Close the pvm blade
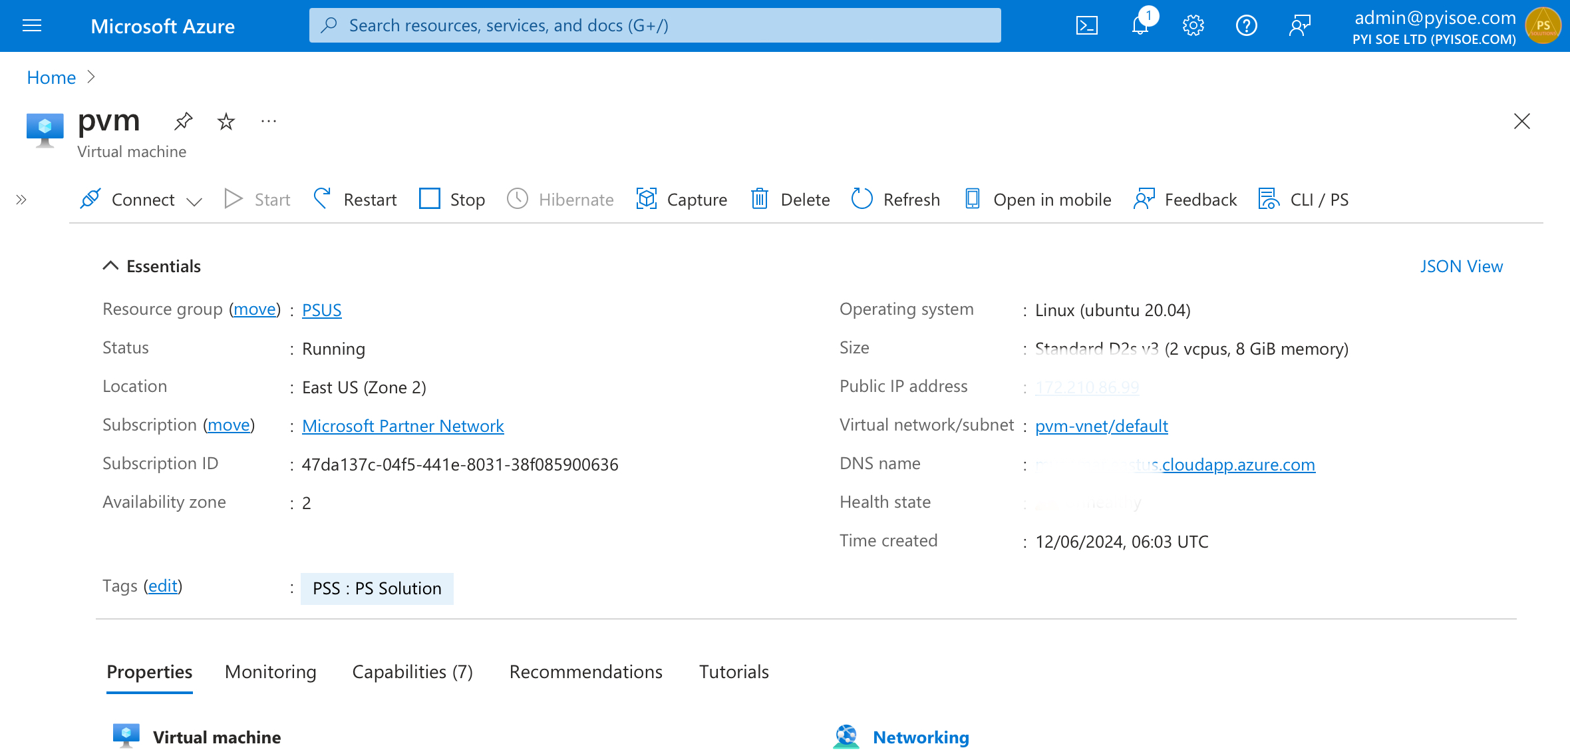The height and width of the screenshot is (754, 1570). (x=1522, y=121)
